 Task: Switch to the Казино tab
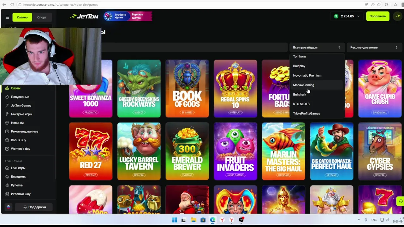tap(22, 17)
